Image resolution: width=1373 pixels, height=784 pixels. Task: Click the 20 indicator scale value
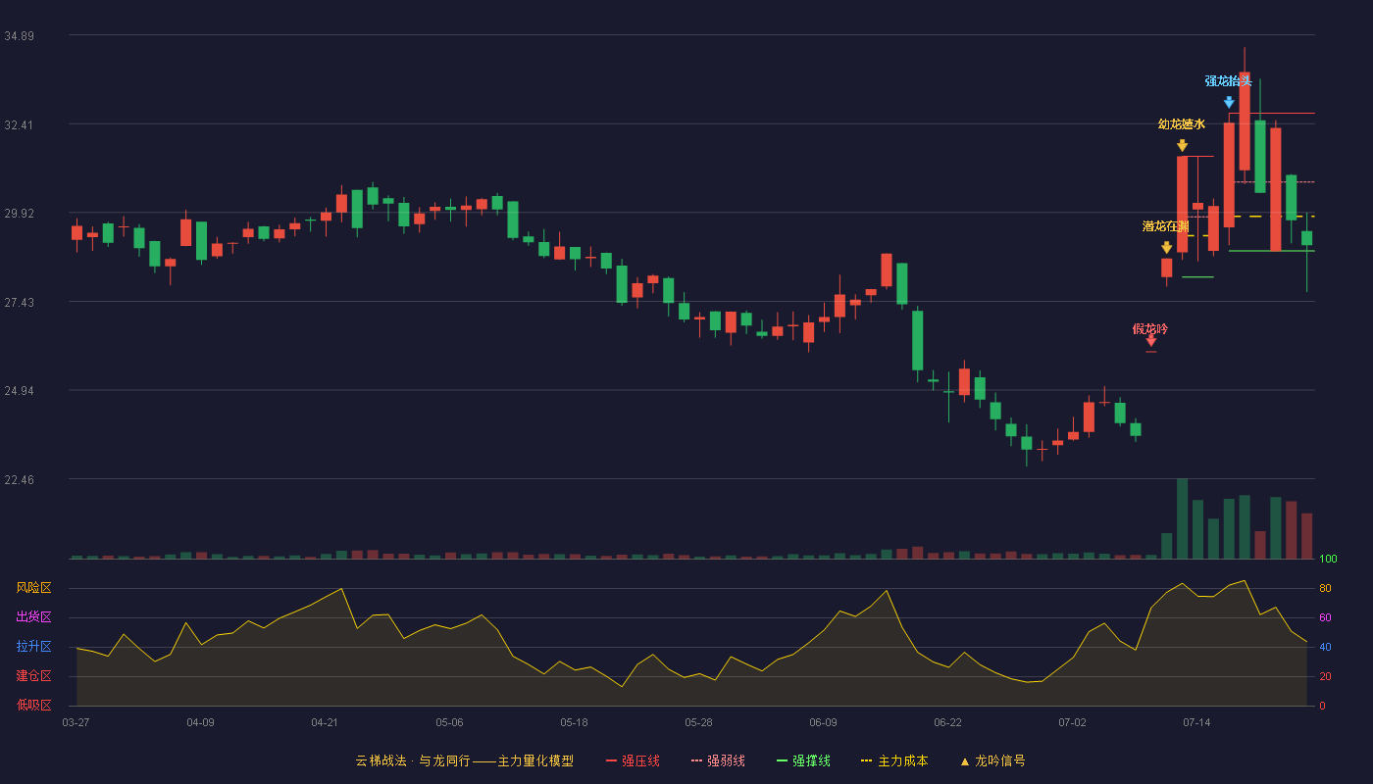[x=1324, y=676]
